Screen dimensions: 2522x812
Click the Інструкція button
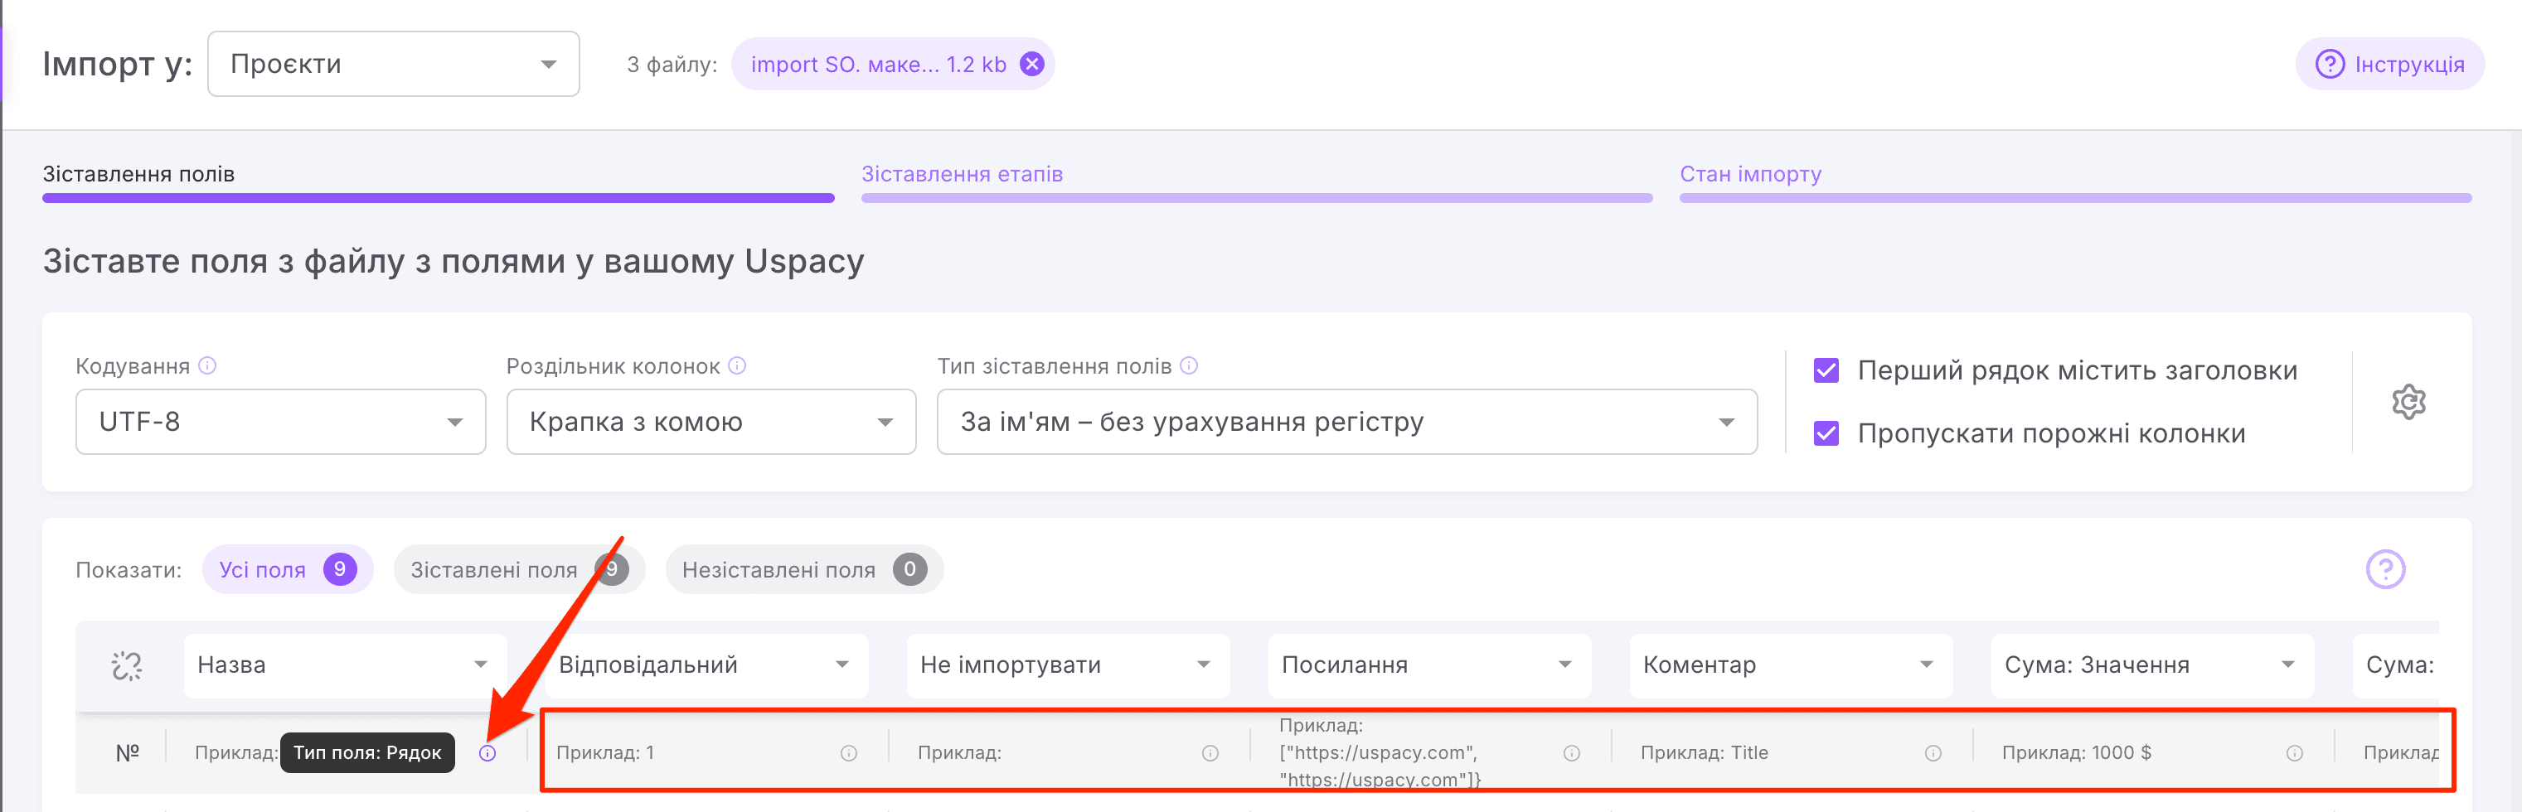tap(2390, 64)
